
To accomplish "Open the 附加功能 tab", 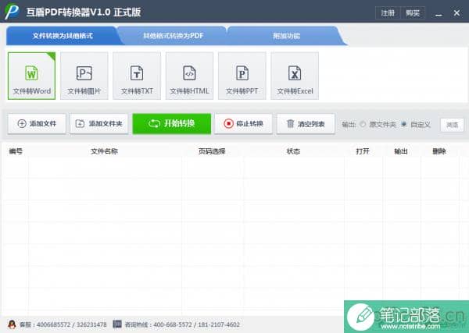I will (286, 36).
